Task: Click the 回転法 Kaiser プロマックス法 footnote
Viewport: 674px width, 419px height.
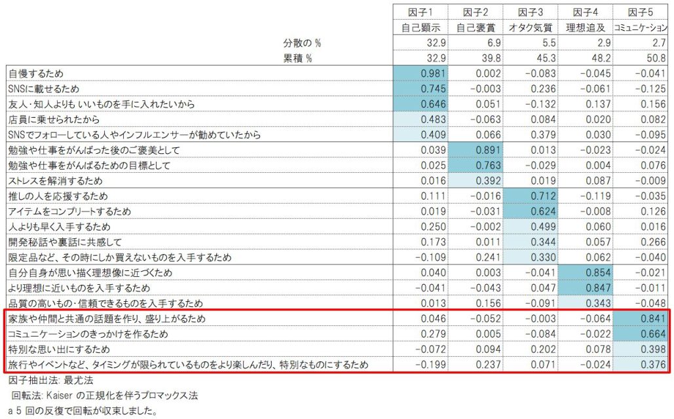Action: (x=104, y=395)
